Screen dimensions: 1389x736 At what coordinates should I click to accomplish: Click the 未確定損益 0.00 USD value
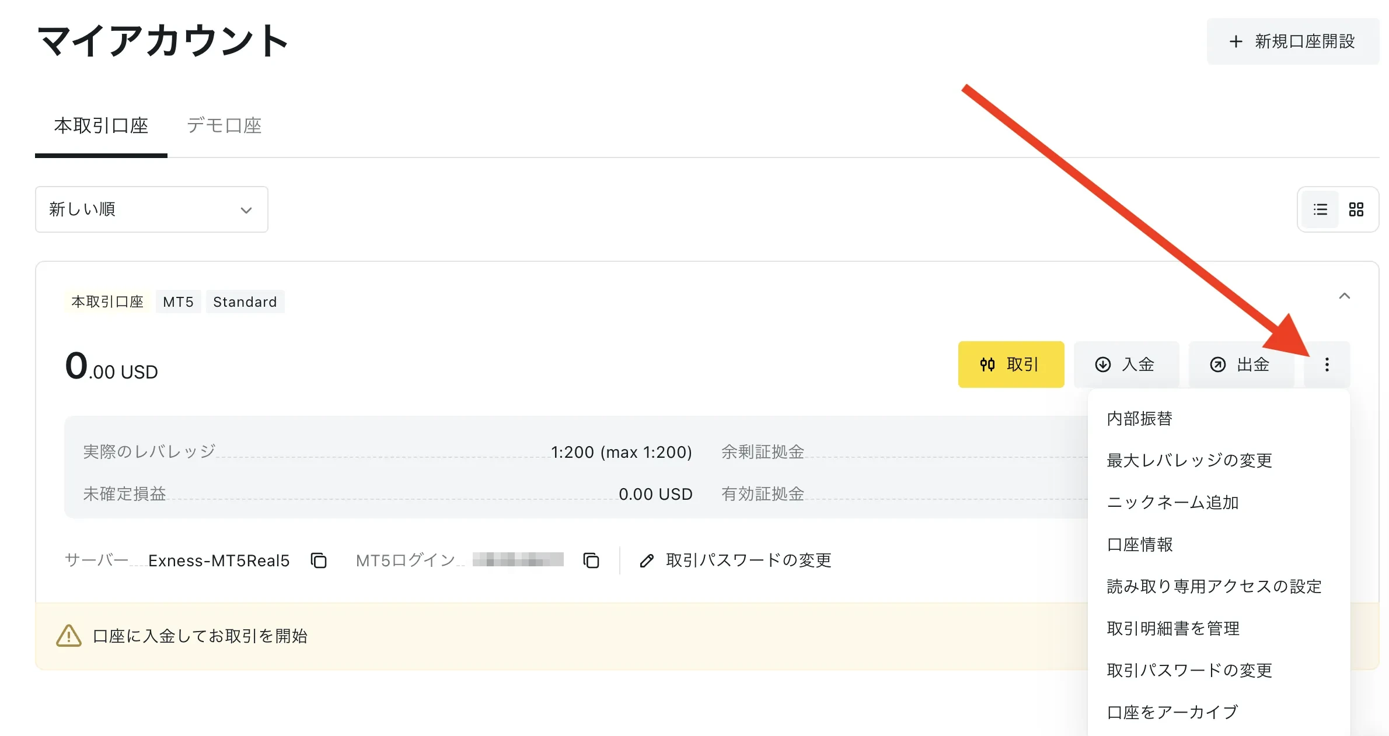tap(655, 495)
